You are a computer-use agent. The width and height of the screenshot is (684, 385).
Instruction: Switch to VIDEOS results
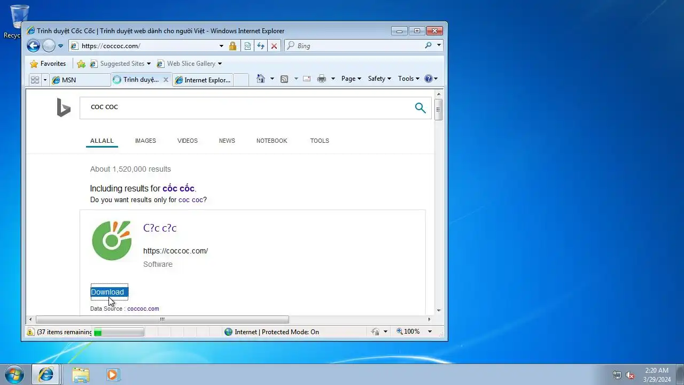[188, 141]
